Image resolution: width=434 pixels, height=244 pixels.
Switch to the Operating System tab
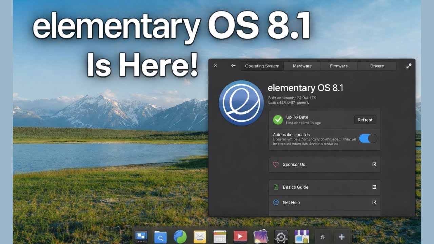(262, 66)
